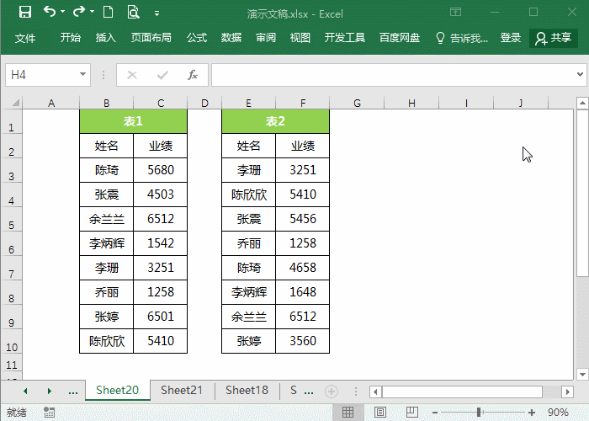Switch to the 开始 ribbon tab
The image size is (589, 421).
click(70, 38)
